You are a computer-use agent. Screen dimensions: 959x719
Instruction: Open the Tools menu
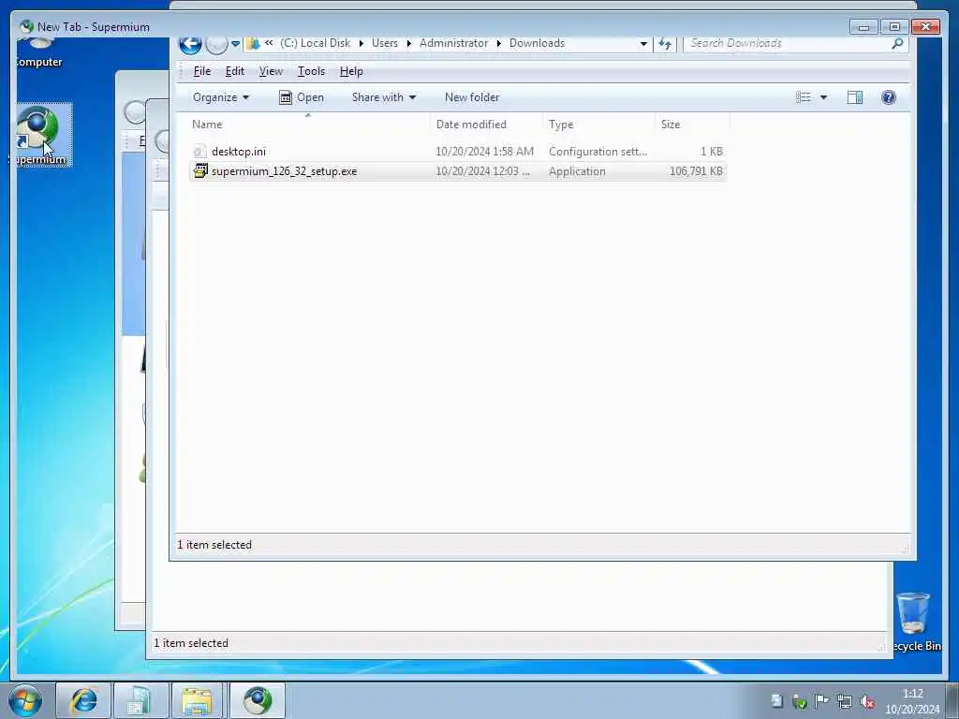coord(311,71)
